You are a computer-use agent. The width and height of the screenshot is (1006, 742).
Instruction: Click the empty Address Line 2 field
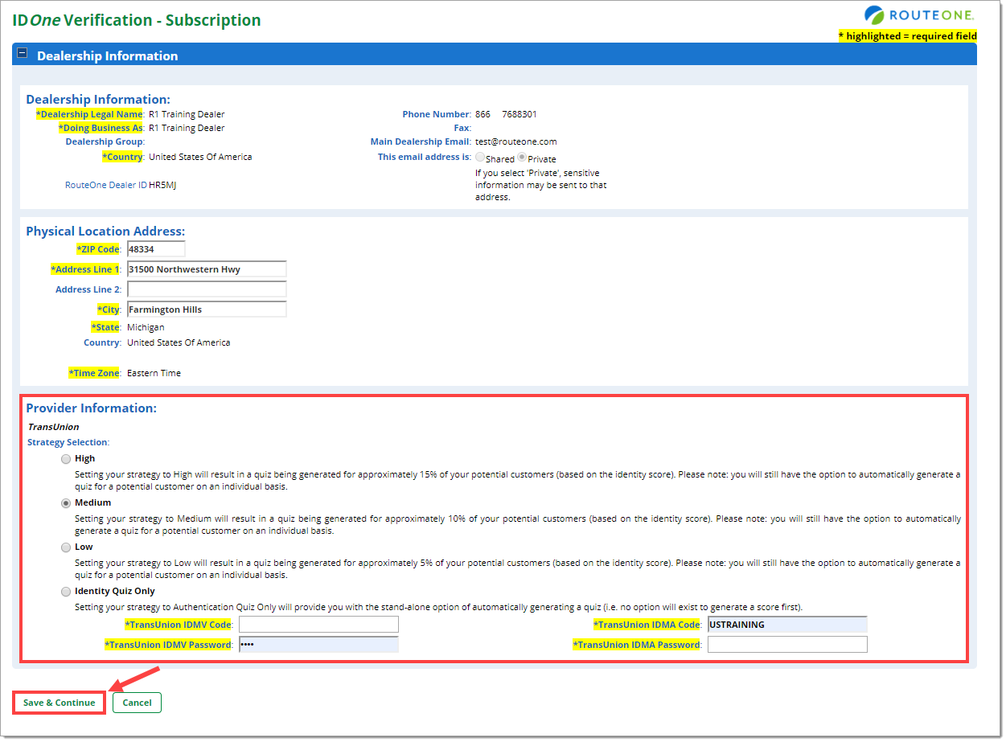click(x=207, y=289)
